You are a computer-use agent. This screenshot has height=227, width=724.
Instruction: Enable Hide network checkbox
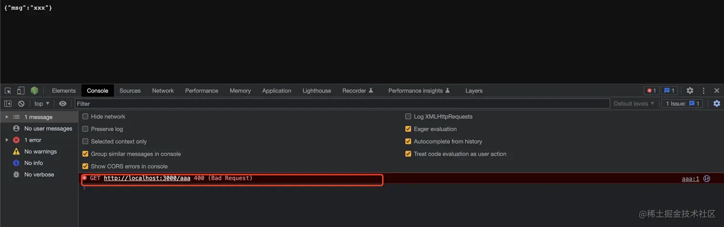(x=85, y=116)
